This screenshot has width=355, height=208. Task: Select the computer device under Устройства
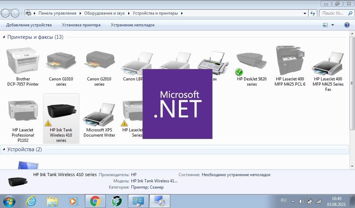coord(28,165)
